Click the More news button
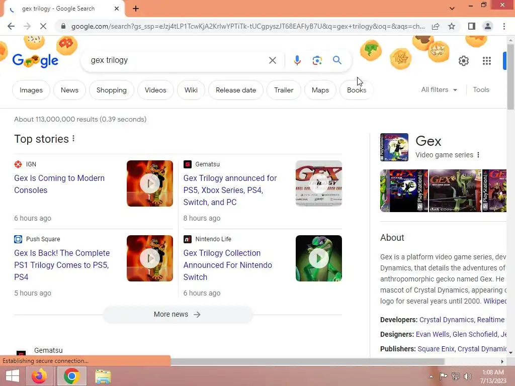 [x=178, y=315]
